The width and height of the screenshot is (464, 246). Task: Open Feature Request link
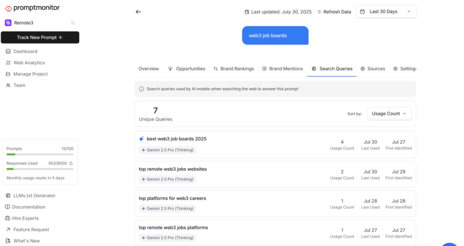click(x=27, y=229)
